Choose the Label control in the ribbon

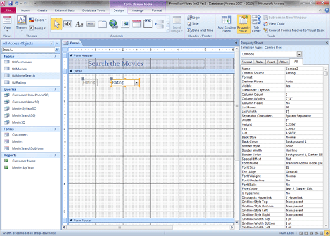pyautogui.click(x=79, y=24)
